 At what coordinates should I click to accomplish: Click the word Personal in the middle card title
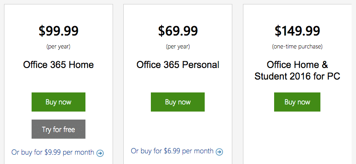coord(201,65)
